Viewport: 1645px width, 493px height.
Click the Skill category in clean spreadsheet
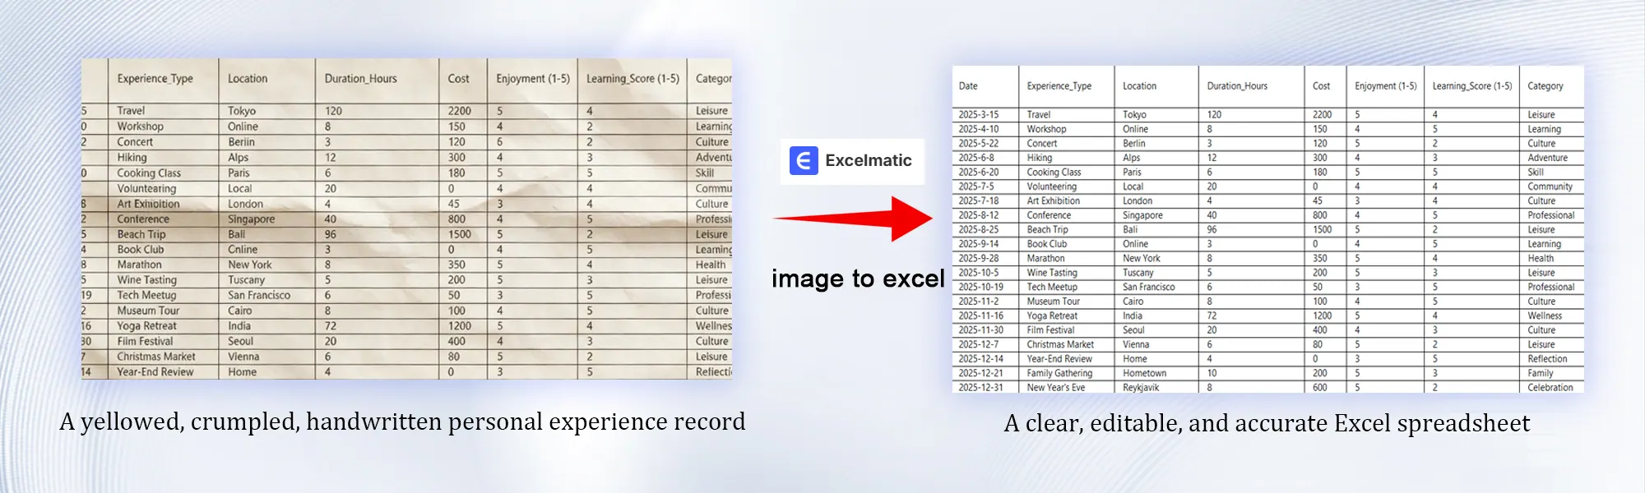click(1535, 173)
